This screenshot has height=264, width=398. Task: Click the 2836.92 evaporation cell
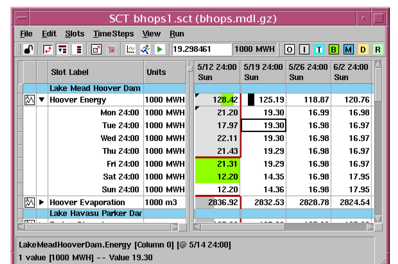pos(217,202)
